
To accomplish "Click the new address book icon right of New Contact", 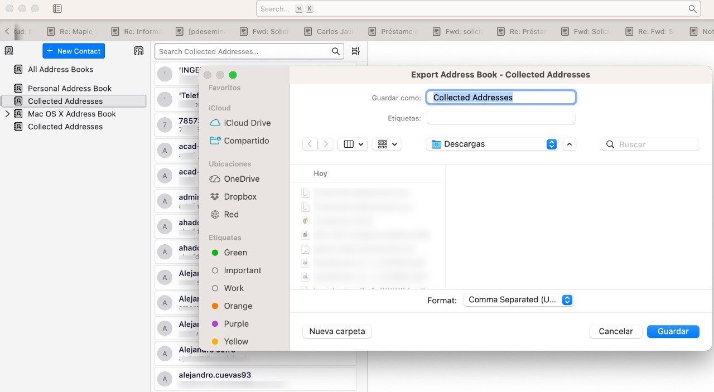I will tap(139, 51).
